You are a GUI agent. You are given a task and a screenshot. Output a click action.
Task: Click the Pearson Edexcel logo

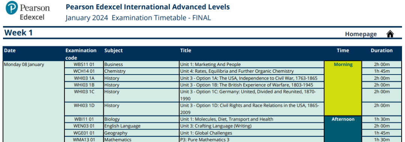tap(28, 11)
